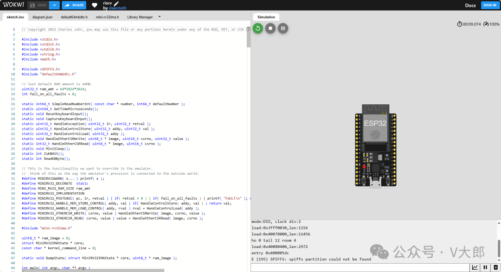
Task: Click the simulation timer clock icon
Action: click(x=459, y=24)
